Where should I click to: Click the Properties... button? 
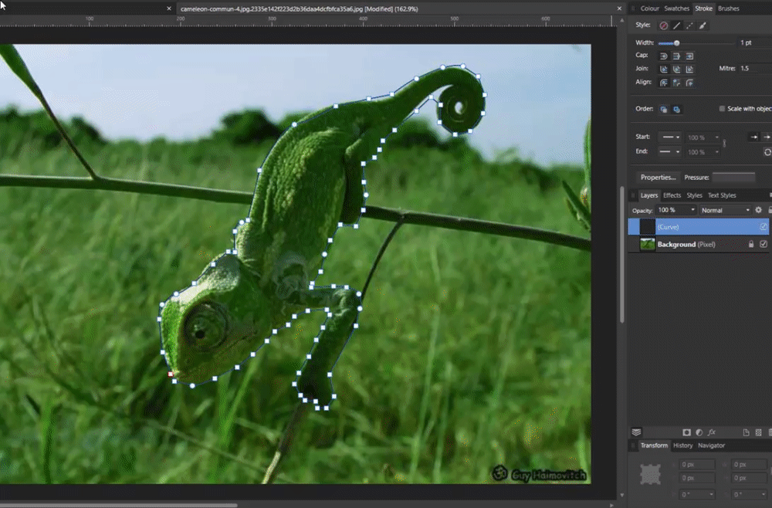658,178
